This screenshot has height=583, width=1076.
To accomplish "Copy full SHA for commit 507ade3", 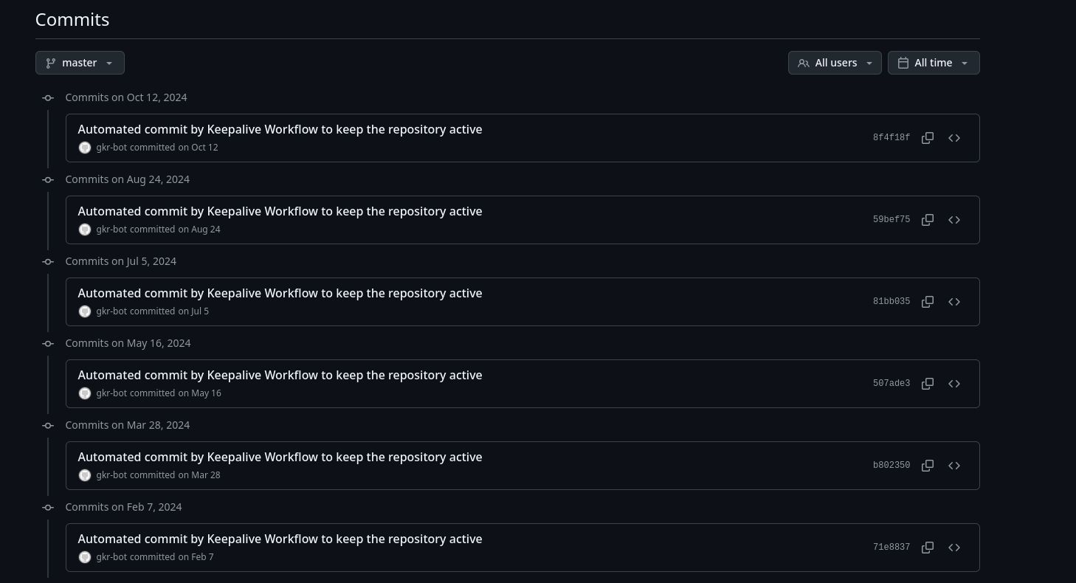I will (x=928, y=384).
